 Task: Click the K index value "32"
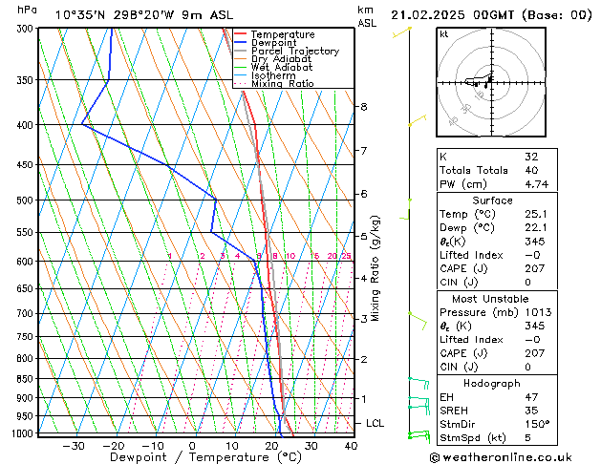point(531,157)
